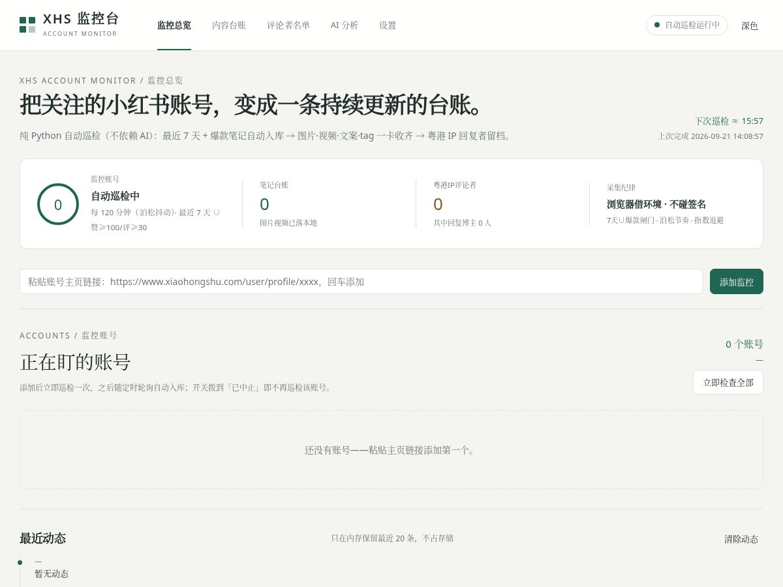Click the 立即检查全部 button
Viewport: 783px width, 587px height.
(728, 382)
